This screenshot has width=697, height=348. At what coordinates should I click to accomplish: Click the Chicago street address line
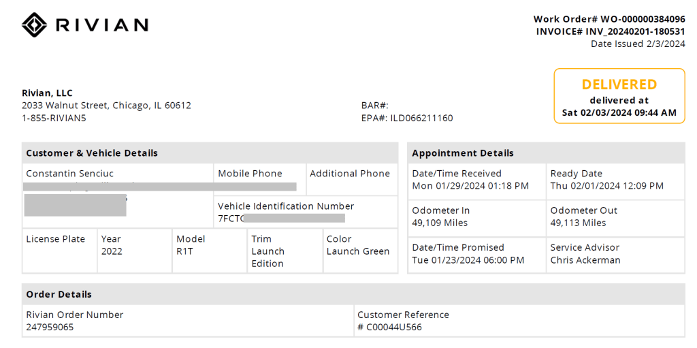point(106,106)
